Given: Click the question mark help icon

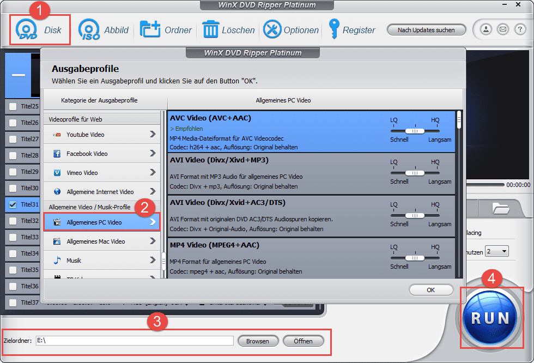Looking at the screenshot, I should coord(520,29).
